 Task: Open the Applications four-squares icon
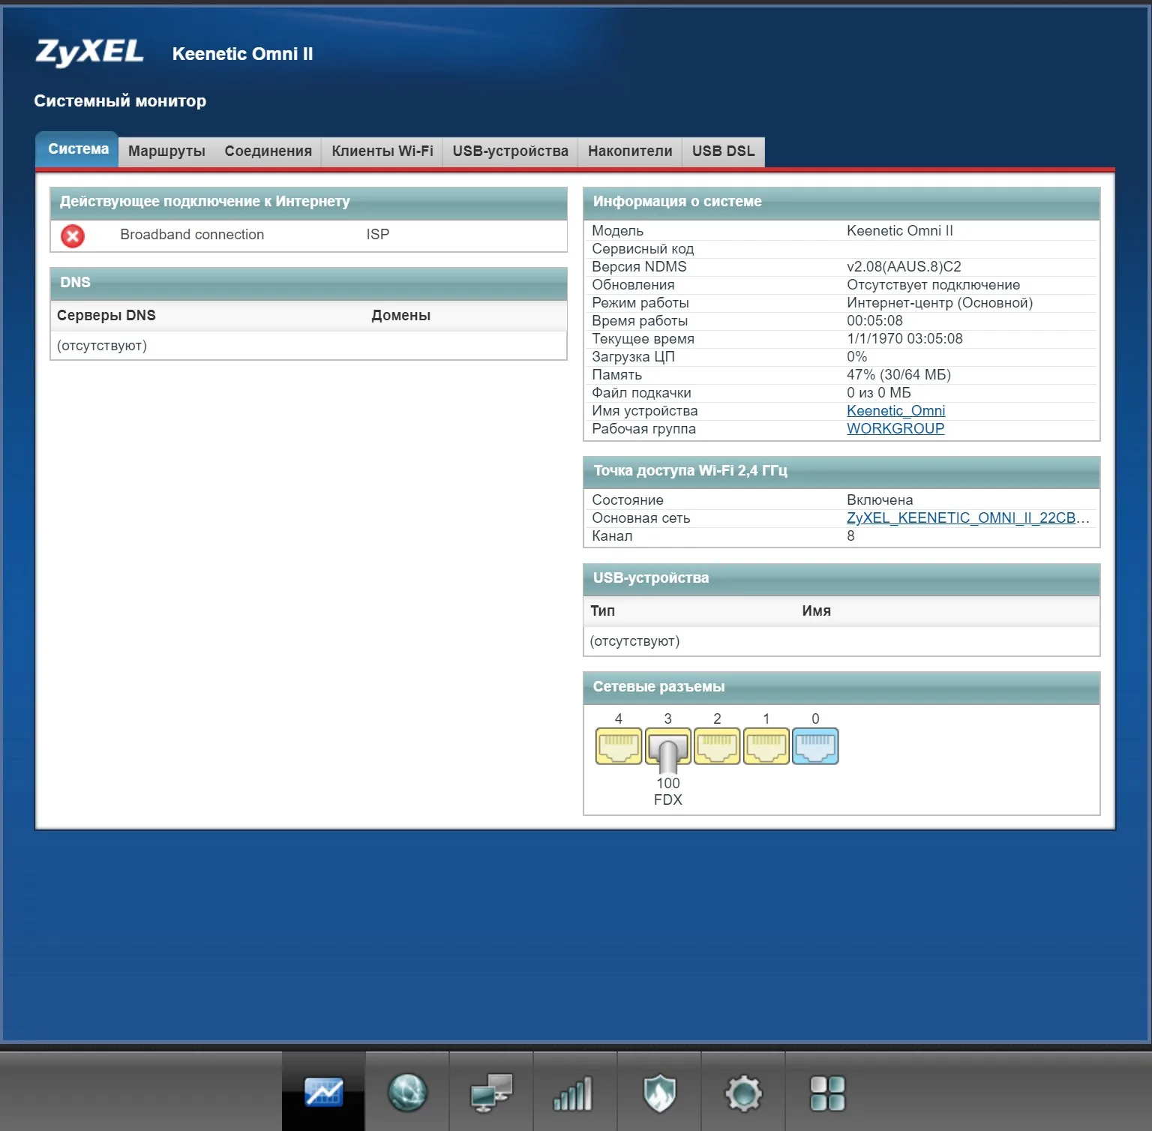tap(827, 1093)
